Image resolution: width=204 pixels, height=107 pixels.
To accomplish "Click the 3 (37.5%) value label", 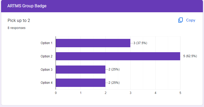I will (140, 43).
